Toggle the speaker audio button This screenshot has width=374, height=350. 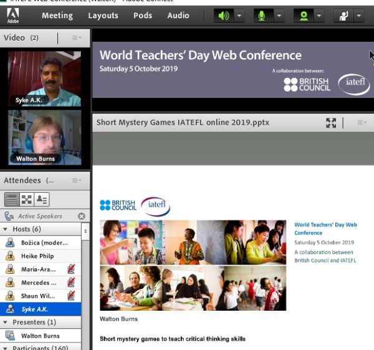tap(224, 16)
